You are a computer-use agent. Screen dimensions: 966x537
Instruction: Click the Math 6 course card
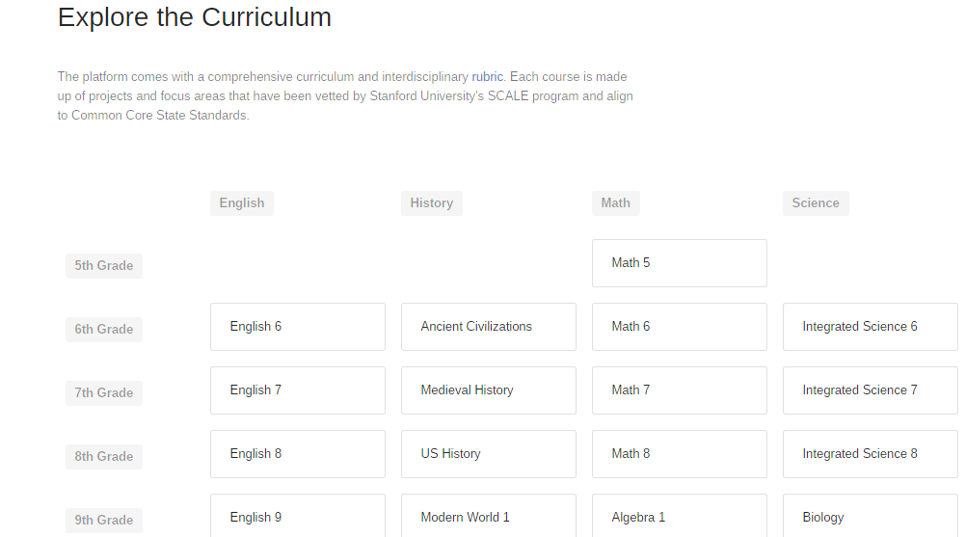pyautogui.click(x=679, y=327)
